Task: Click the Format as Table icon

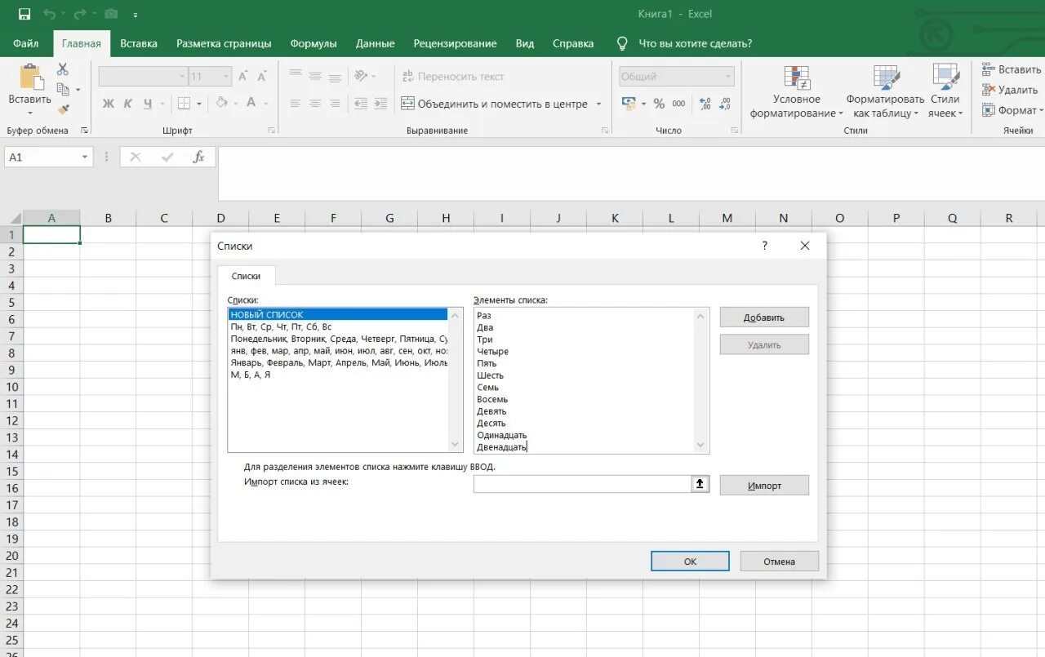Action: click(x=886, y=78)
